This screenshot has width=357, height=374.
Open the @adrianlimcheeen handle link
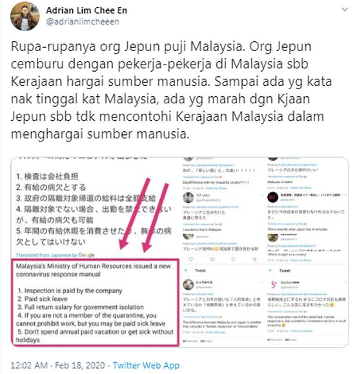(x=83, y=22)
